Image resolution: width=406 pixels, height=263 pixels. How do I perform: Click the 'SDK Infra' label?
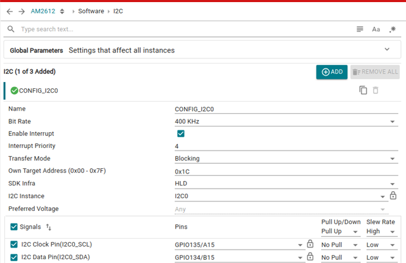coord(22,183)
